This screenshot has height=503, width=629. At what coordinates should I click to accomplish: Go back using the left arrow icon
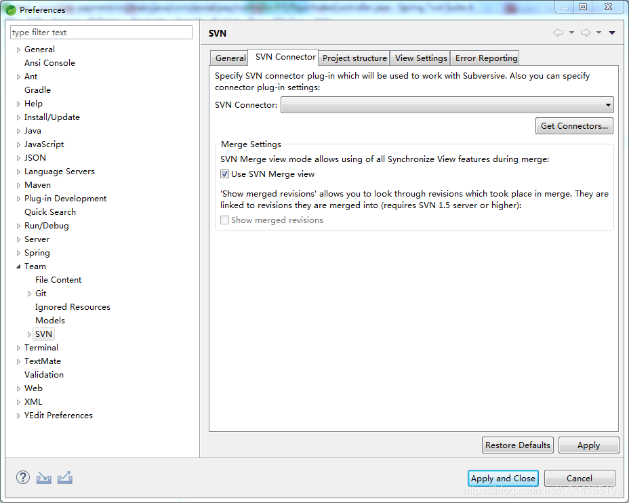click(559, 33)
